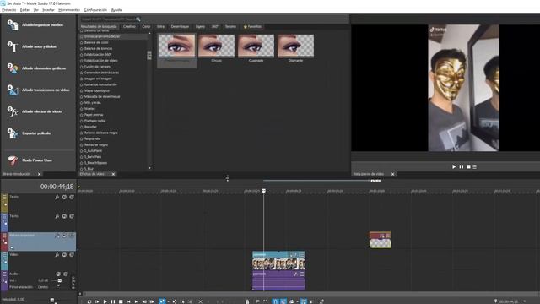This screenshot has height=304, width=540.
Task: Select the Resultados de búsqueda tab
Action: coord(99,26)
